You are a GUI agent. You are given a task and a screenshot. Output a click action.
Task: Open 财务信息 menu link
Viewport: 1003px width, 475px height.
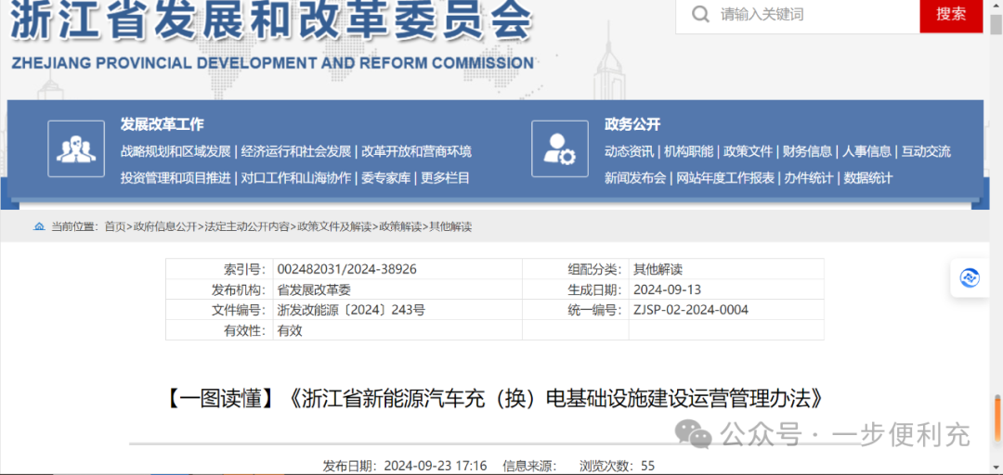point(807,151)
